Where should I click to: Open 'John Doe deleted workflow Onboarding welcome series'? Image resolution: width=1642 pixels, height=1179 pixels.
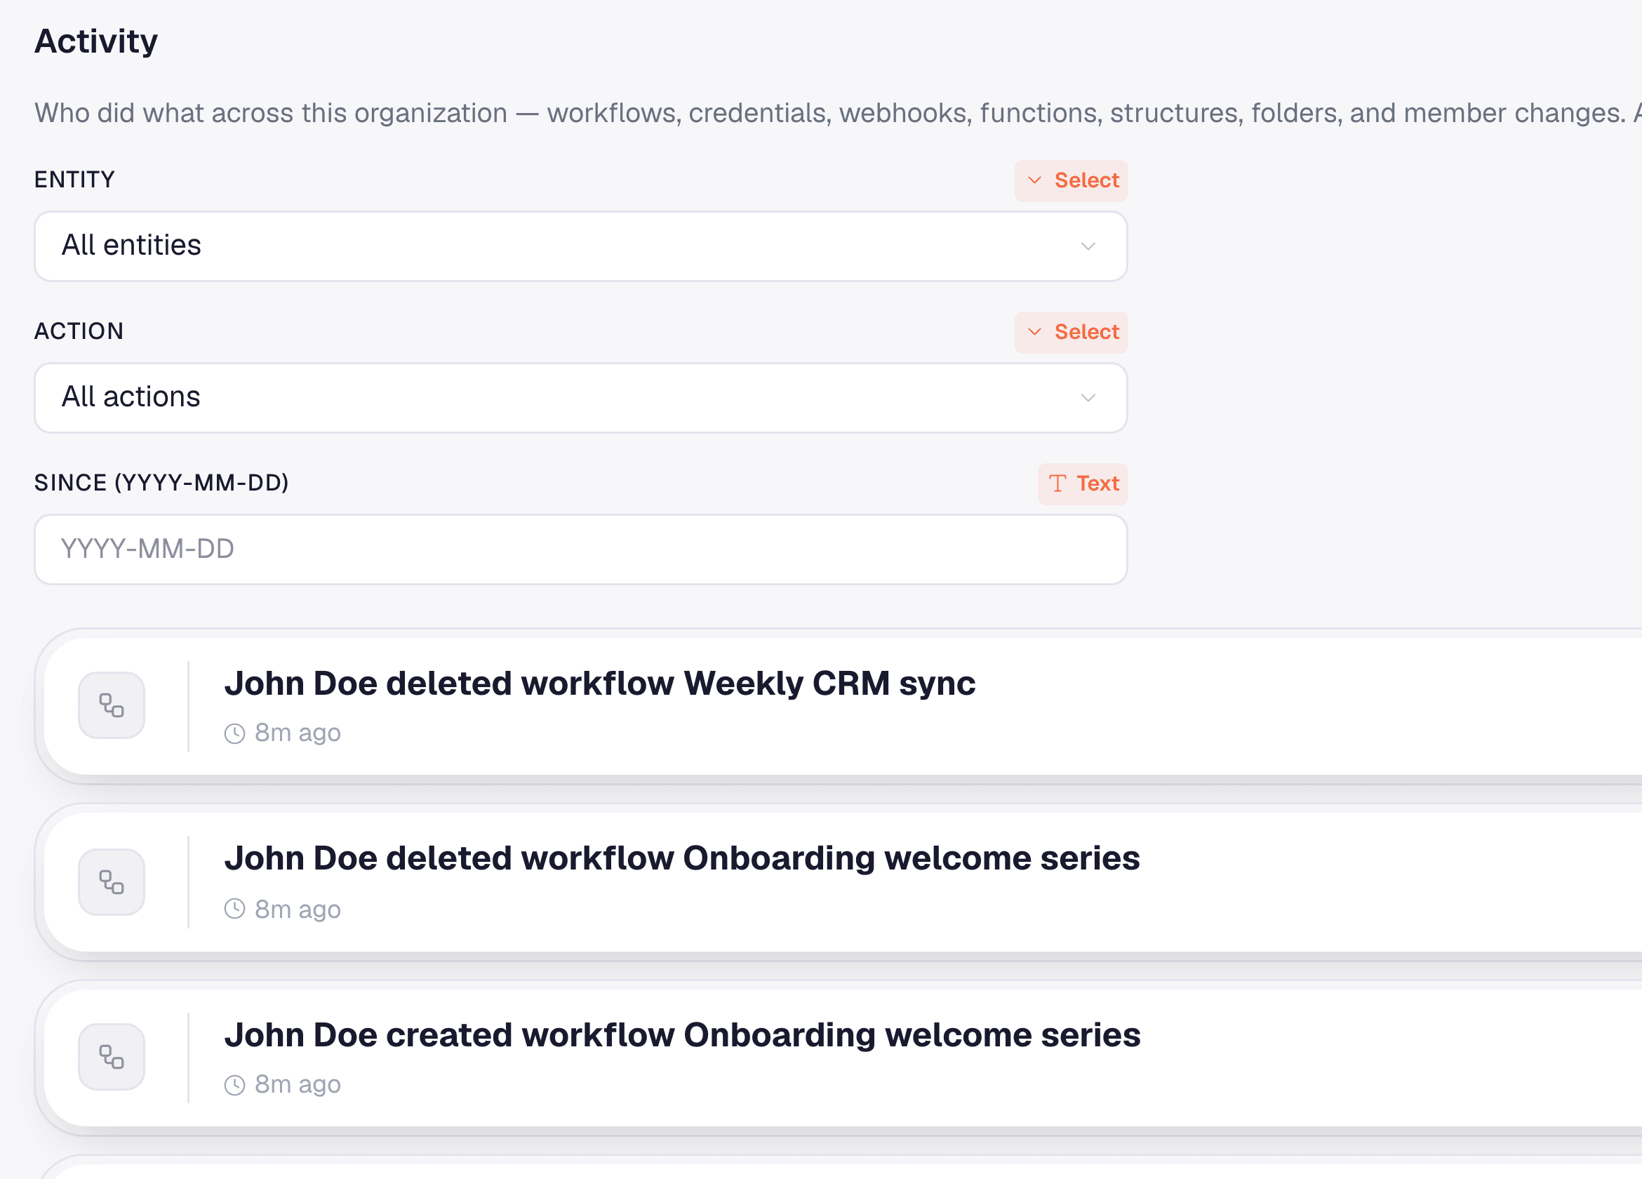[x=682, y=858]
